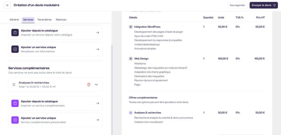Screen dimensions: 281x135
Task: Click the Analyses & recherches title in preview
Action: click(148, 113)
